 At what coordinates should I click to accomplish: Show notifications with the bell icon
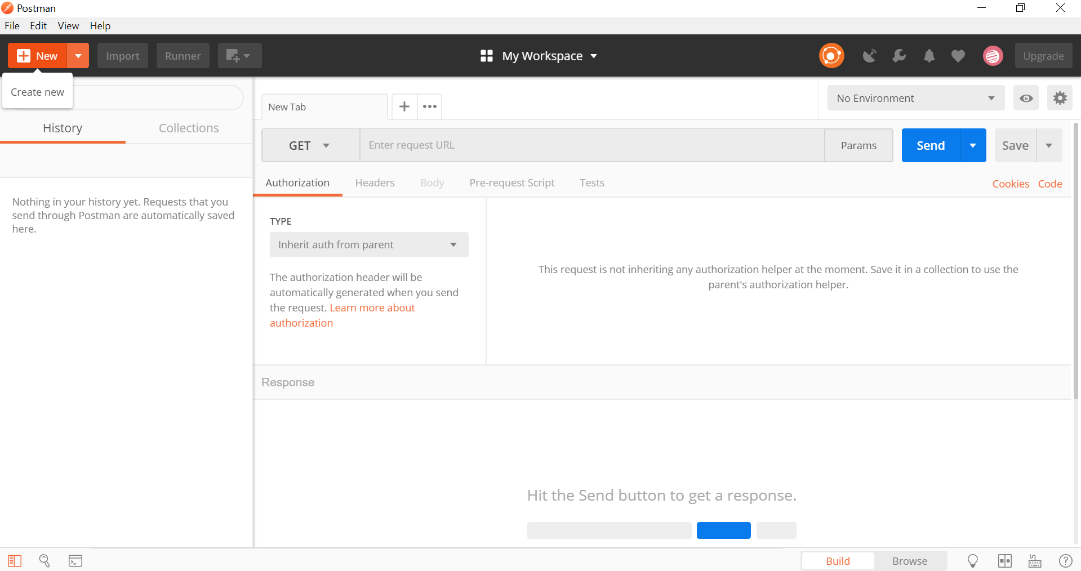click(x=929, y=56)
